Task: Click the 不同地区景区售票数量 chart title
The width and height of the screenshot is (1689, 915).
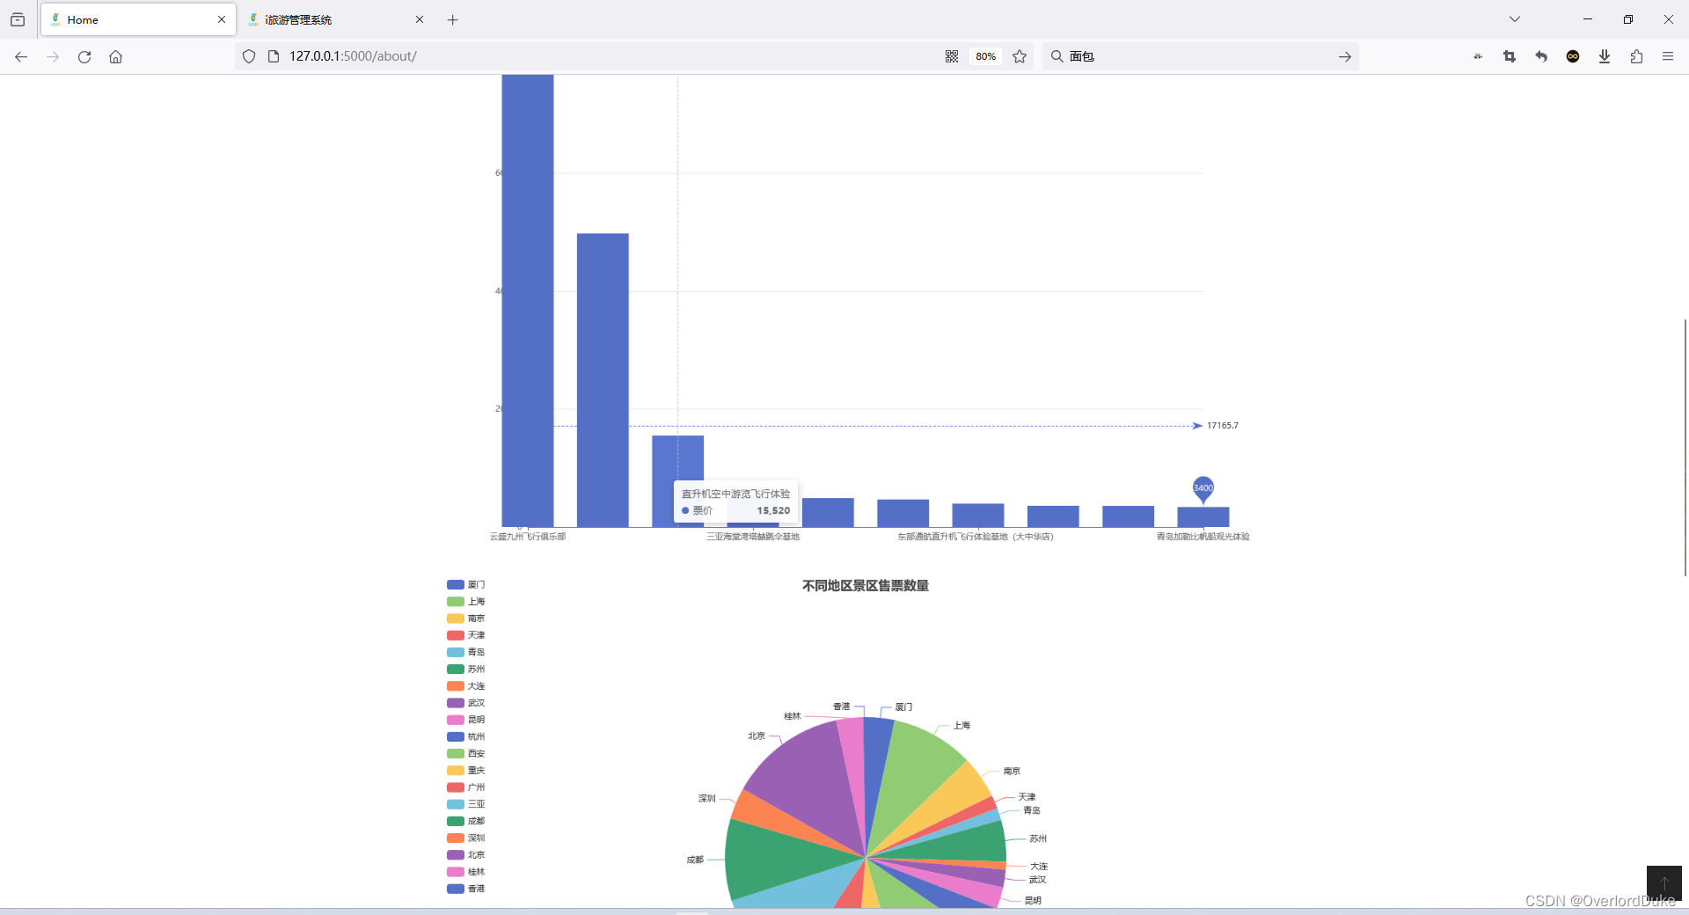Action: 866,586
